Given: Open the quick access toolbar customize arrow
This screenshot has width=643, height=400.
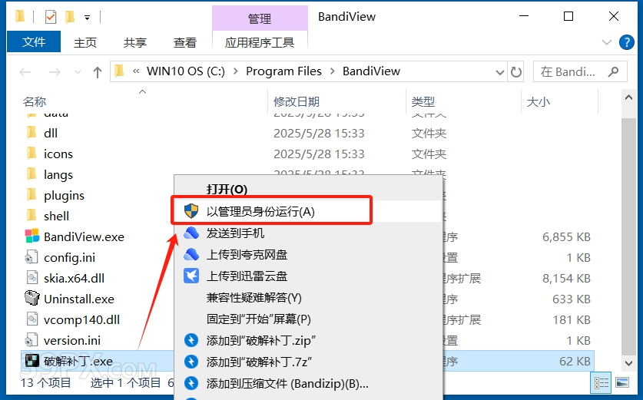Looking at the screenshot, I should coord(87,18).
